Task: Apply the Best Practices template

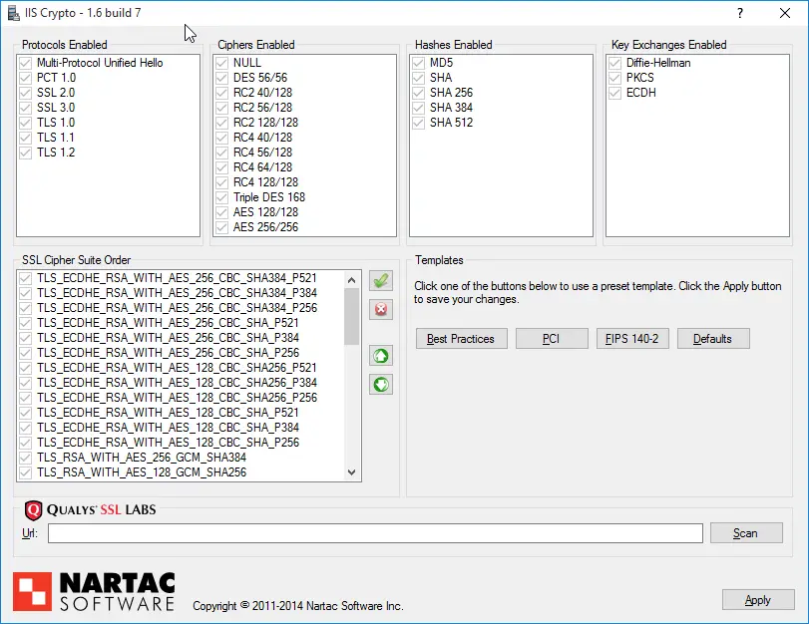Action: click(x=461, y=339)
